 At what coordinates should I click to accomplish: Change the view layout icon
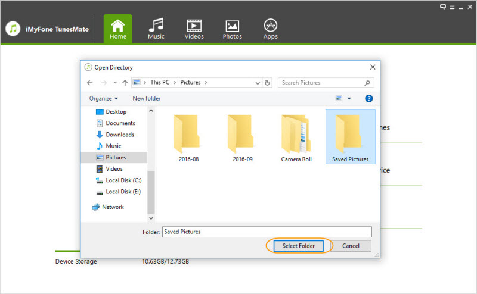pos(339,98)
